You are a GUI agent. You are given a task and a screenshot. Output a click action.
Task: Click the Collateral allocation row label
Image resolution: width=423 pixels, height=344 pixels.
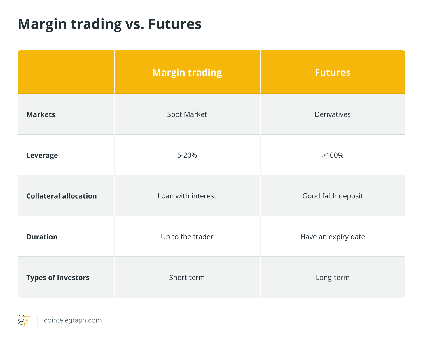(x=62, y=196)
